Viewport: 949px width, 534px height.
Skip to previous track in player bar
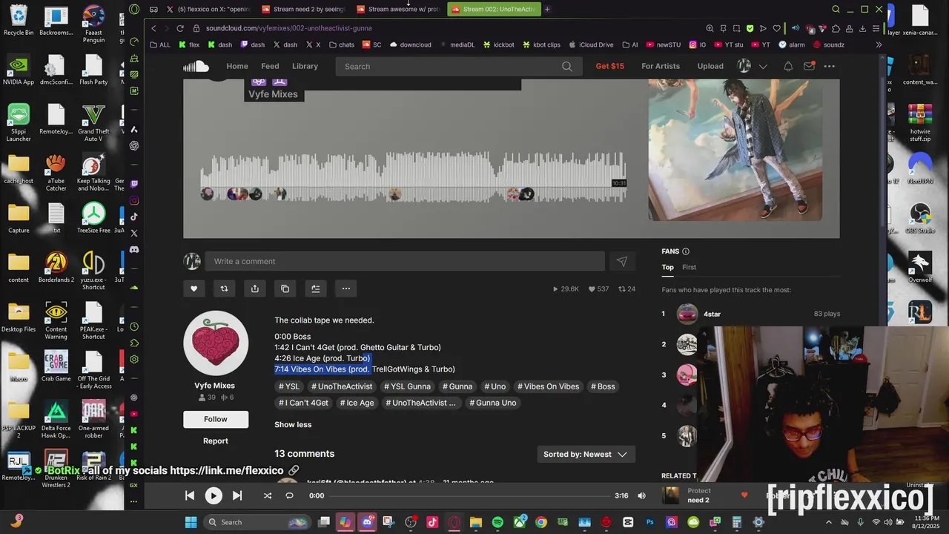(190, 495)
